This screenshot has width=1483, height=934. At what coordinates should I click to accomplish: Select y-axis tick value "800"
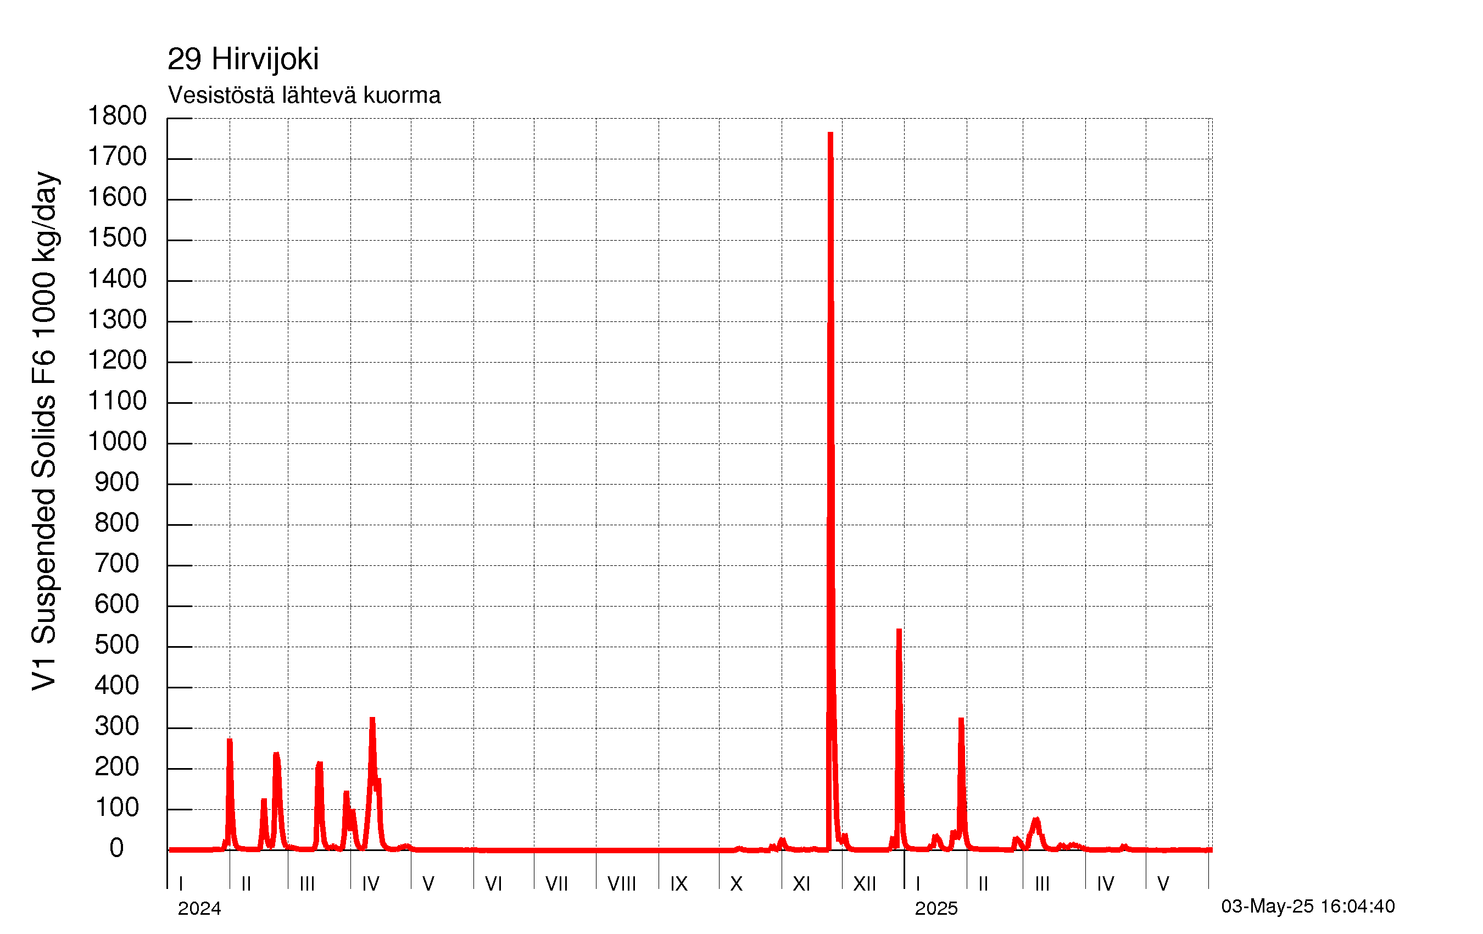117,523
